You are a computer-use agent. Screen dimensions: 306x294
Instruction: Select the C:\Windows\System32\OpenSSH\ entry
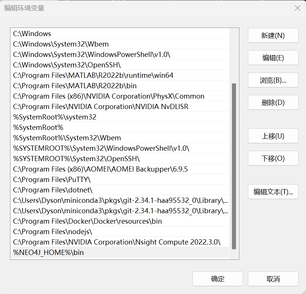[120, 65]
